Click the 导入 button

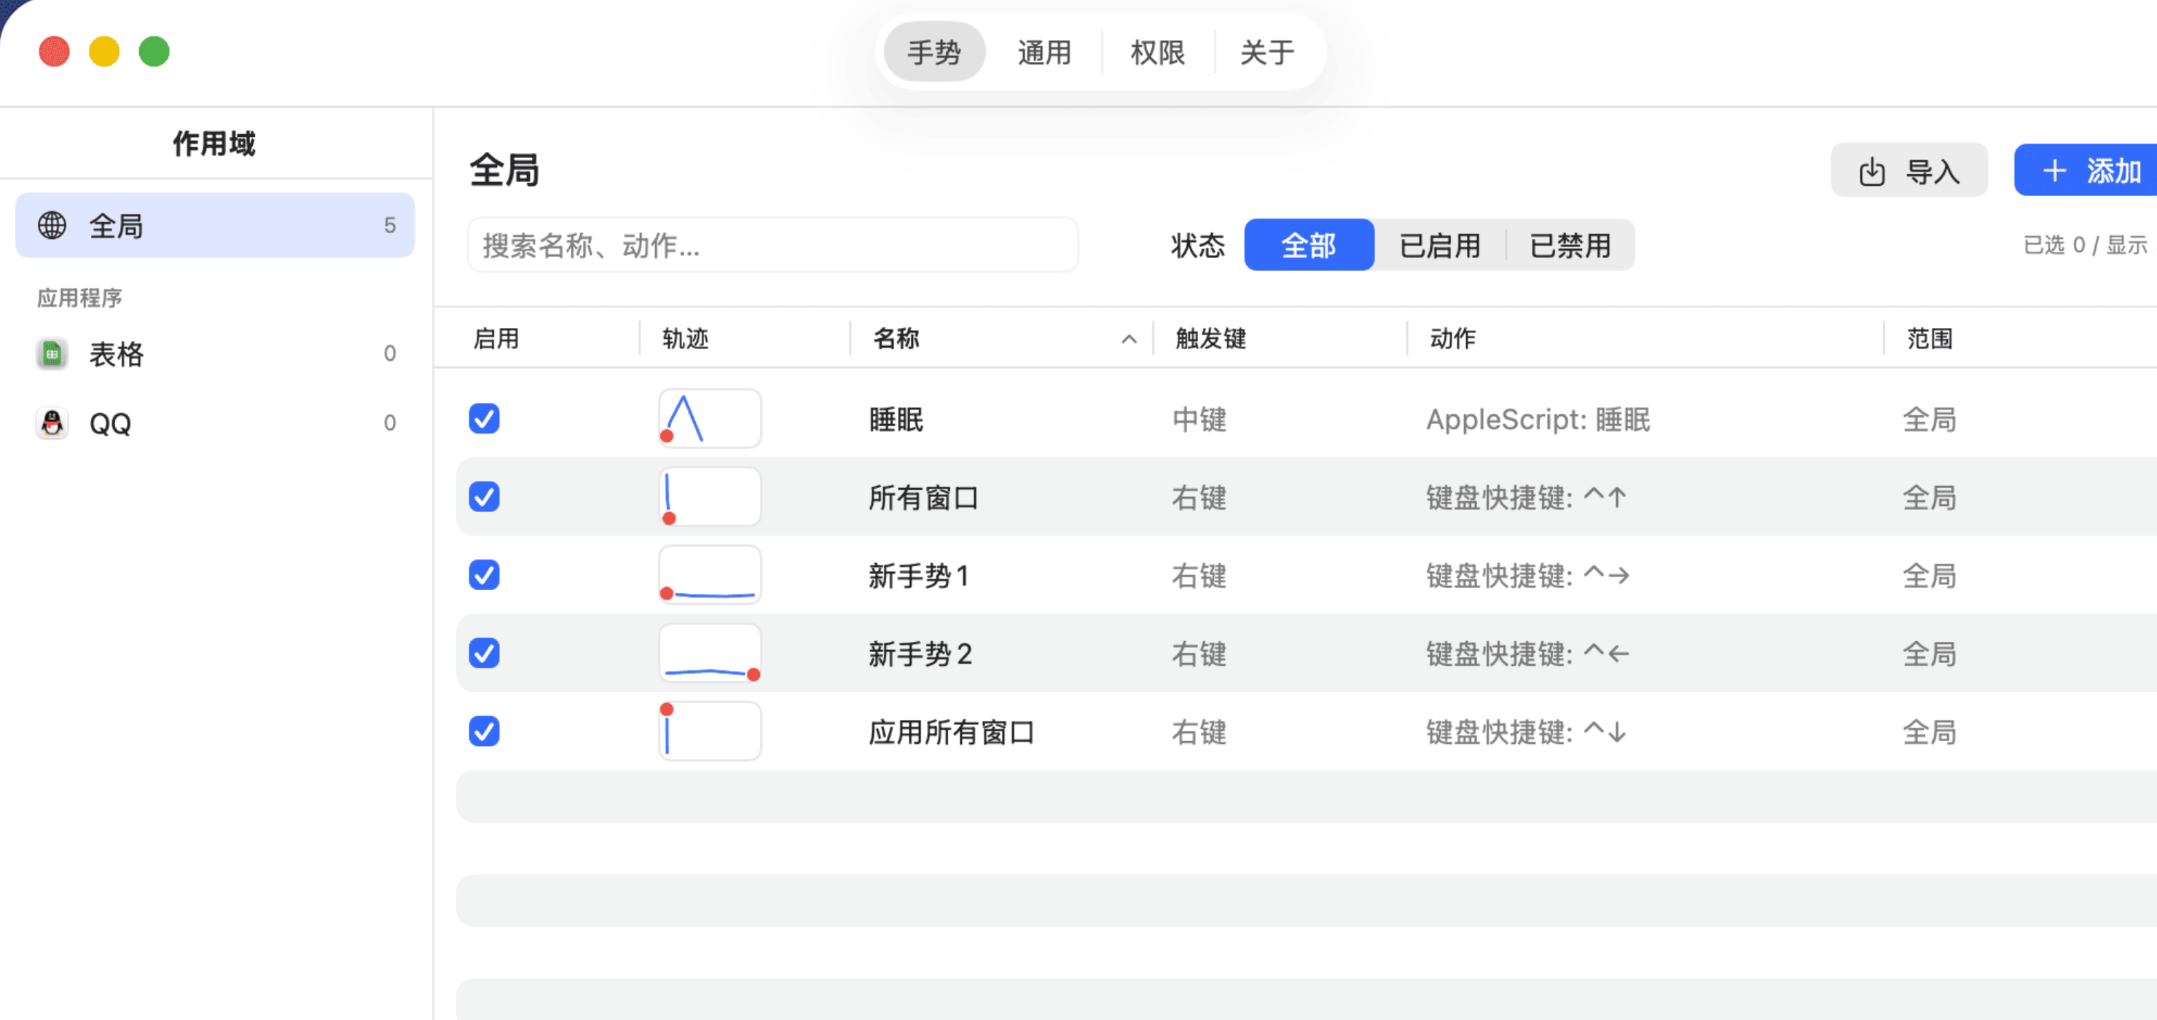click(x=1909, y=170)
